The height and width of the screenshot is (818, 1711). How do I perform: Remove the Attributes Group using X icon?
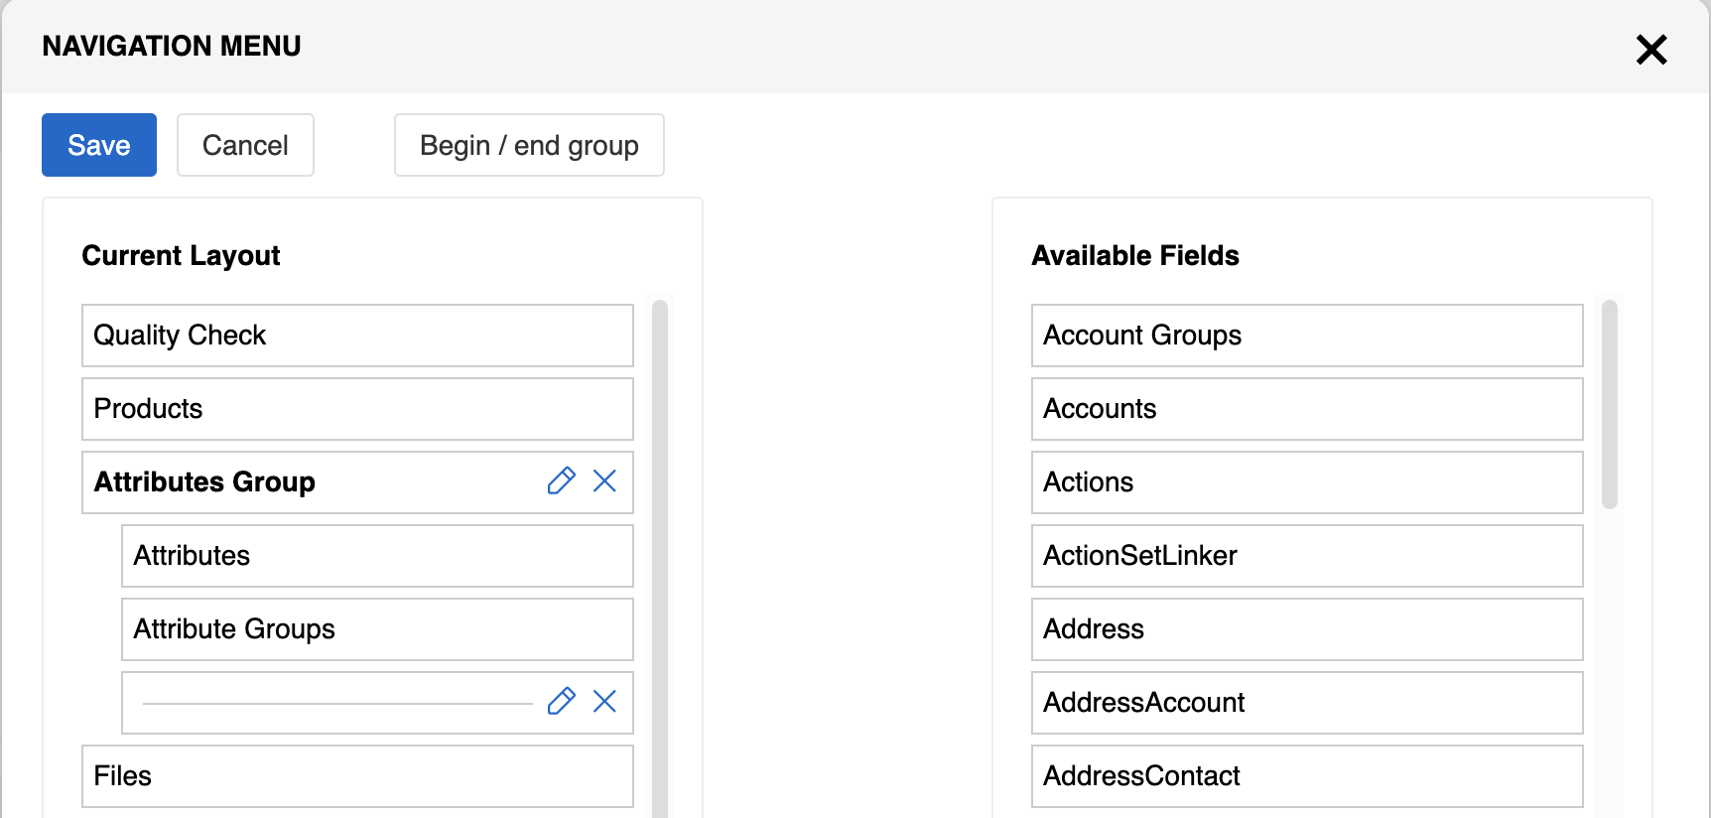coord(604,481)
